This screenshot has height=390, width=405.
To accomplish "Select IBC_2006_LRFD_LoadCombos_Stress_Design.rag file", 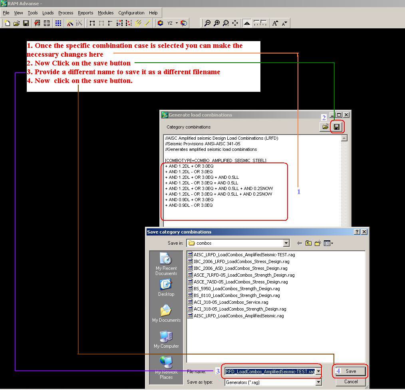I will coord(238,261).
